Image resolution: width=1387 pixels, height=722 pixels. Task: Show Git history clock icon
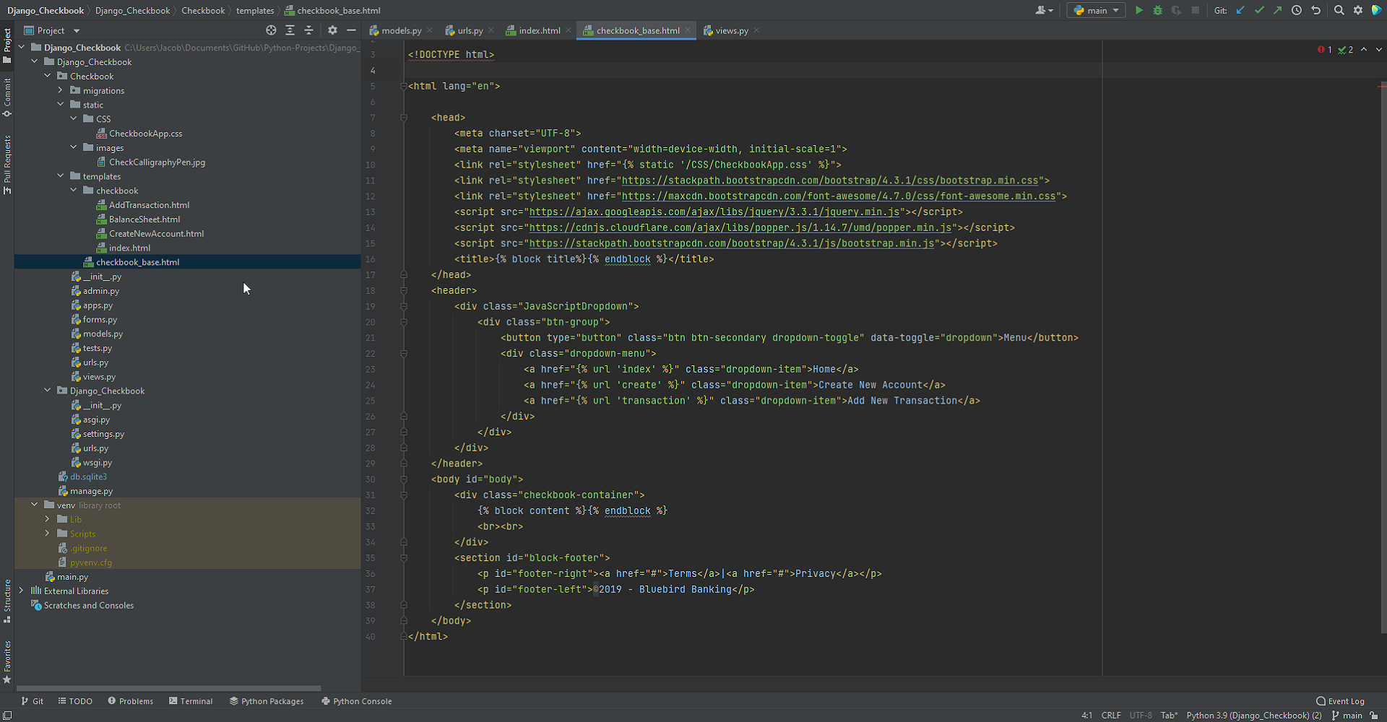pos(1297,10)
